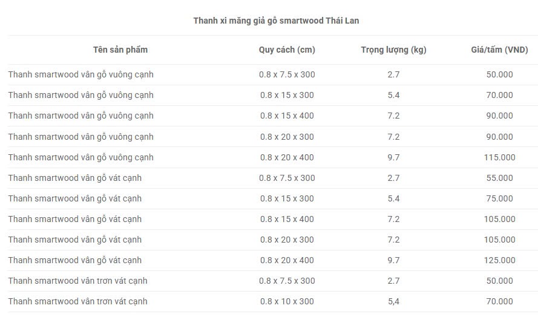
Task: Select the 75.000 price cell
Action: click(x=499, y=198)
